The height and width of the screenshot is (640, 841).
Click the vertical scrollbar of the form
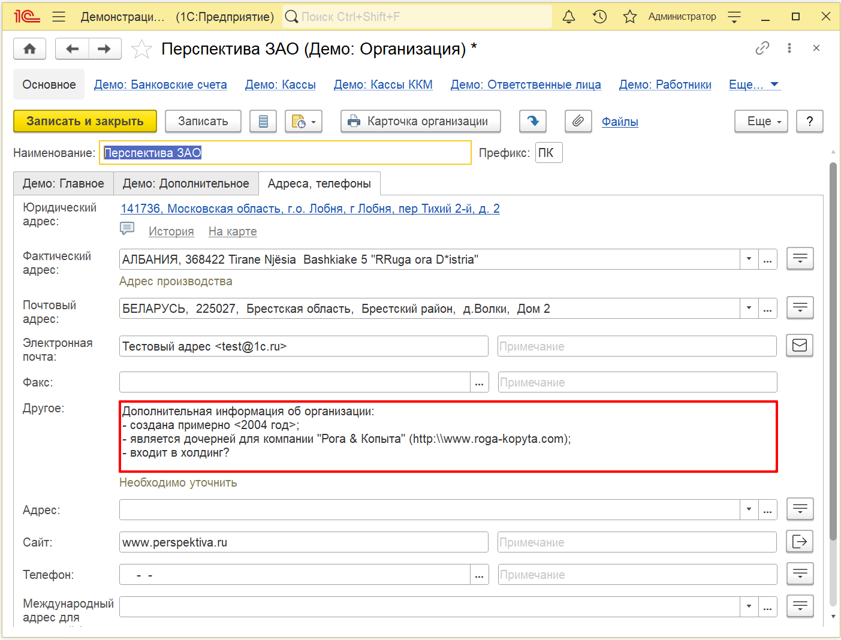[833, 351]
